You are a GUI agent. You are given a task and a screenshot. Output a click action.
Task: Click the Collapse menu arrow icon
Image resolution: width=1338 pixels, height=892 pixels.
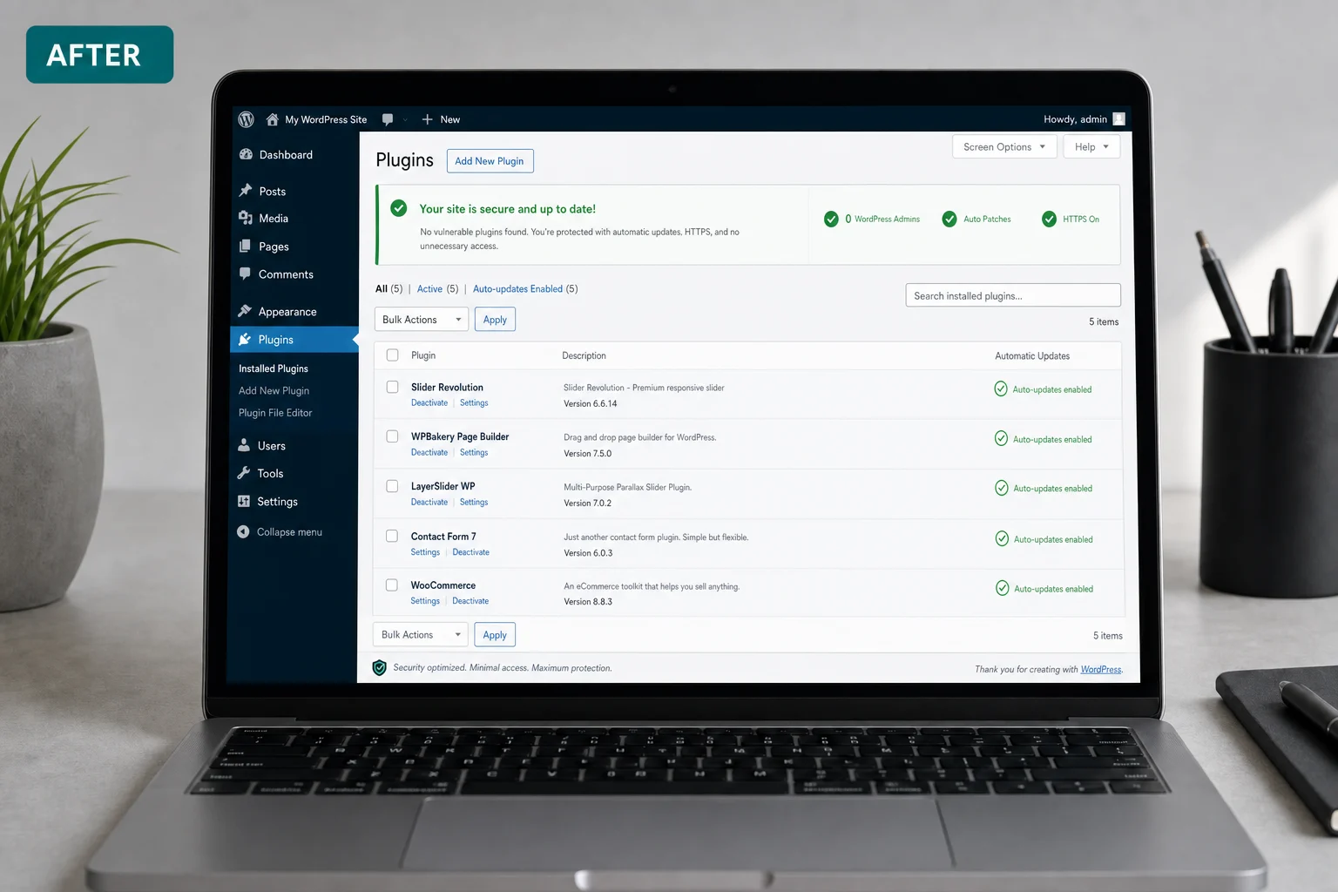pos(243,531)
